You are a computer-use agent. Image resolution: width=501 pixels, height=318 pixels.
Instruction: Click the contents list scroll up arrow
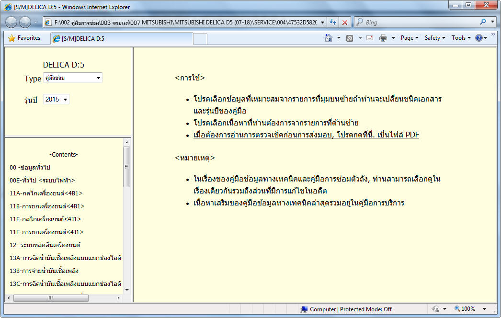click(x=127, y=142)
